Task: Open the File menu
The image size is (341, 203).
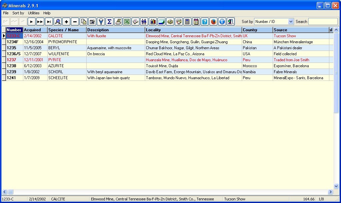Action: (6, 13)
